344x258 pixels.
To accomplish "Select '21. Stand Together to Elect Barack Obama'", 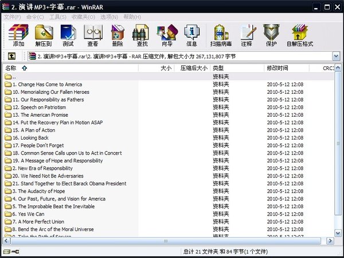I will tap(69, 184).
